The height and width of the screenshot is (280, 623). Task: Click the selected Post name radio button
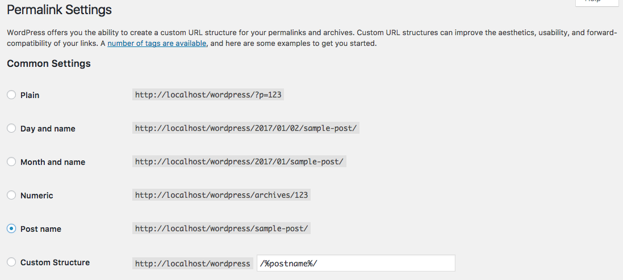pos(11,229)
